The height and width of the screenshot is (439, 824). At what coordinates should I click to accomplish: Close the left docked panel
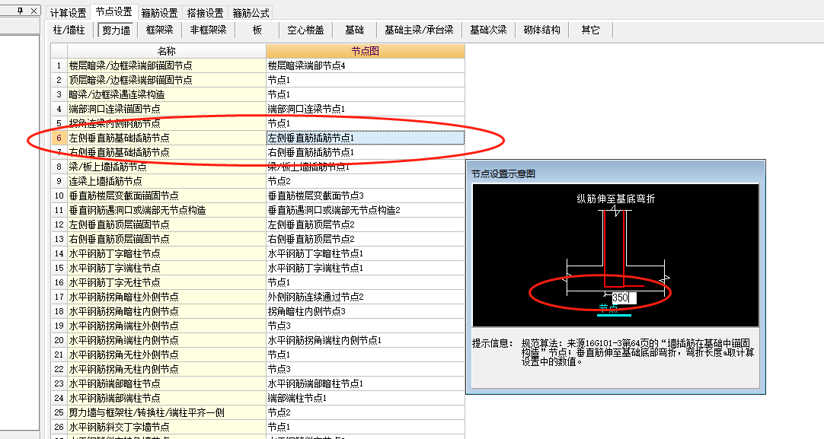[34, 11]
